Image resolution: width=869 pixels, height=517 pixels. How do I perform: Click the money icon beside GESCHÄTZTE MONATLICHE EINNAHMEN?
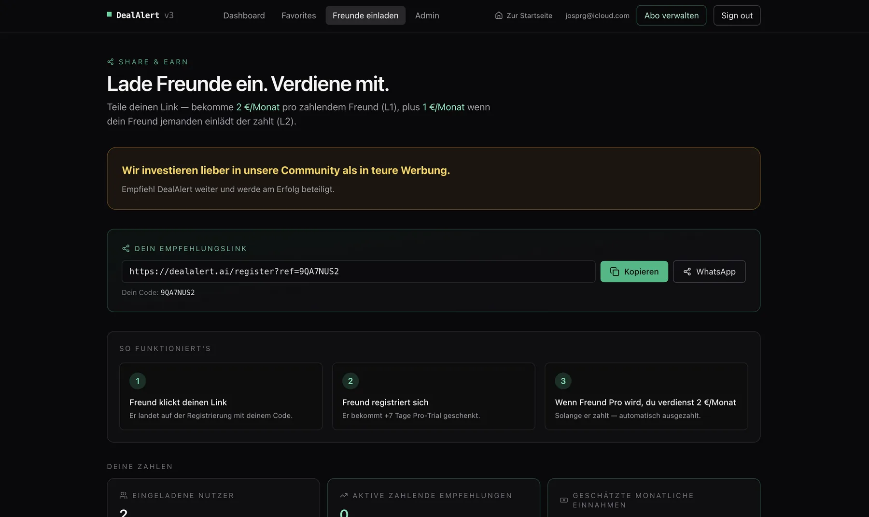pos(564,500)
